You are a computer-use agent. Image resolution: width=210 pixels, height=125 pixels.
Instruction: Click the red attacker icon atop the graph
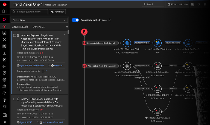tap(84, 32)
